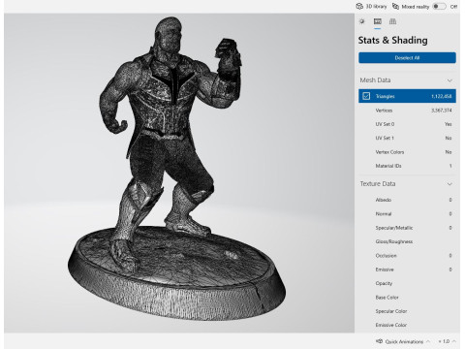This screenshot has height=349, width=465.
Task: Click the triangle count 1,122,458
Action: [441, 96]
